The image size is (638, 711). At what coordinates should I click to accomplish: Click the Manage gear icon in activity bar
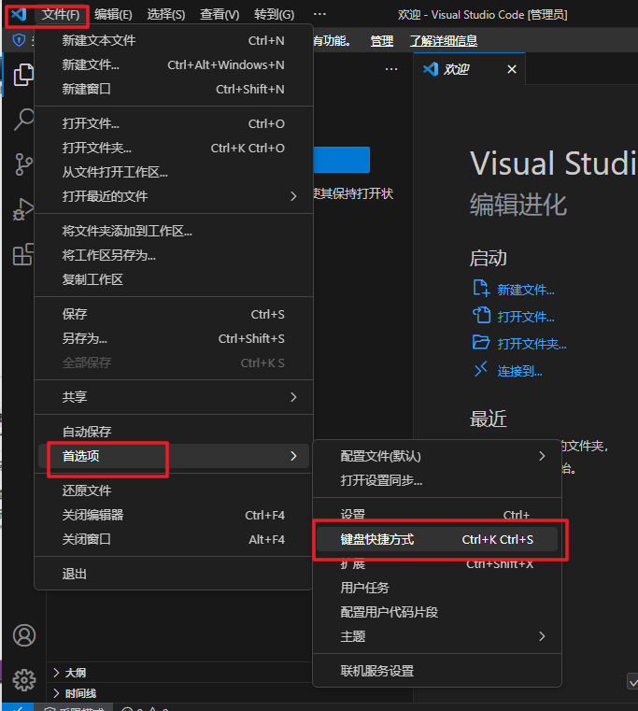pos(24,680)
